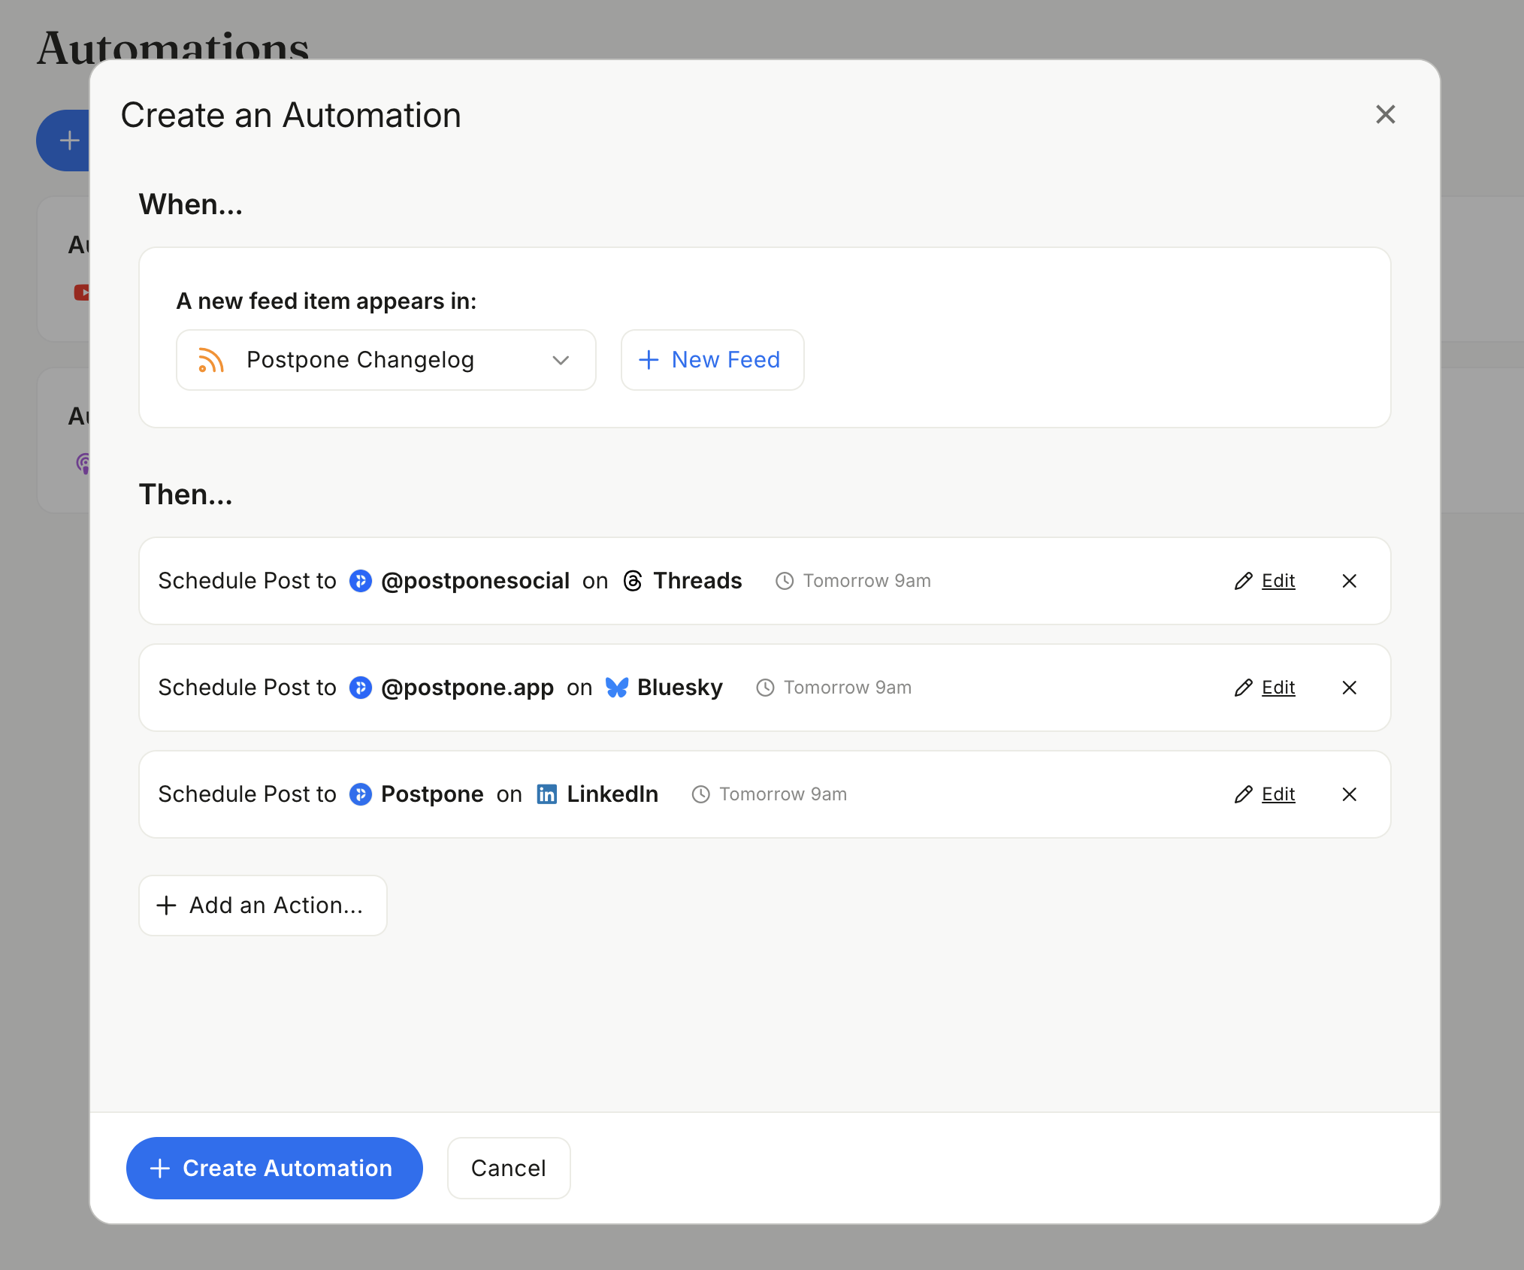Viewport: 1524px width, 1270px height.
Task: Click the YouTube icon in the background sidebar
Action: [83, 292]
